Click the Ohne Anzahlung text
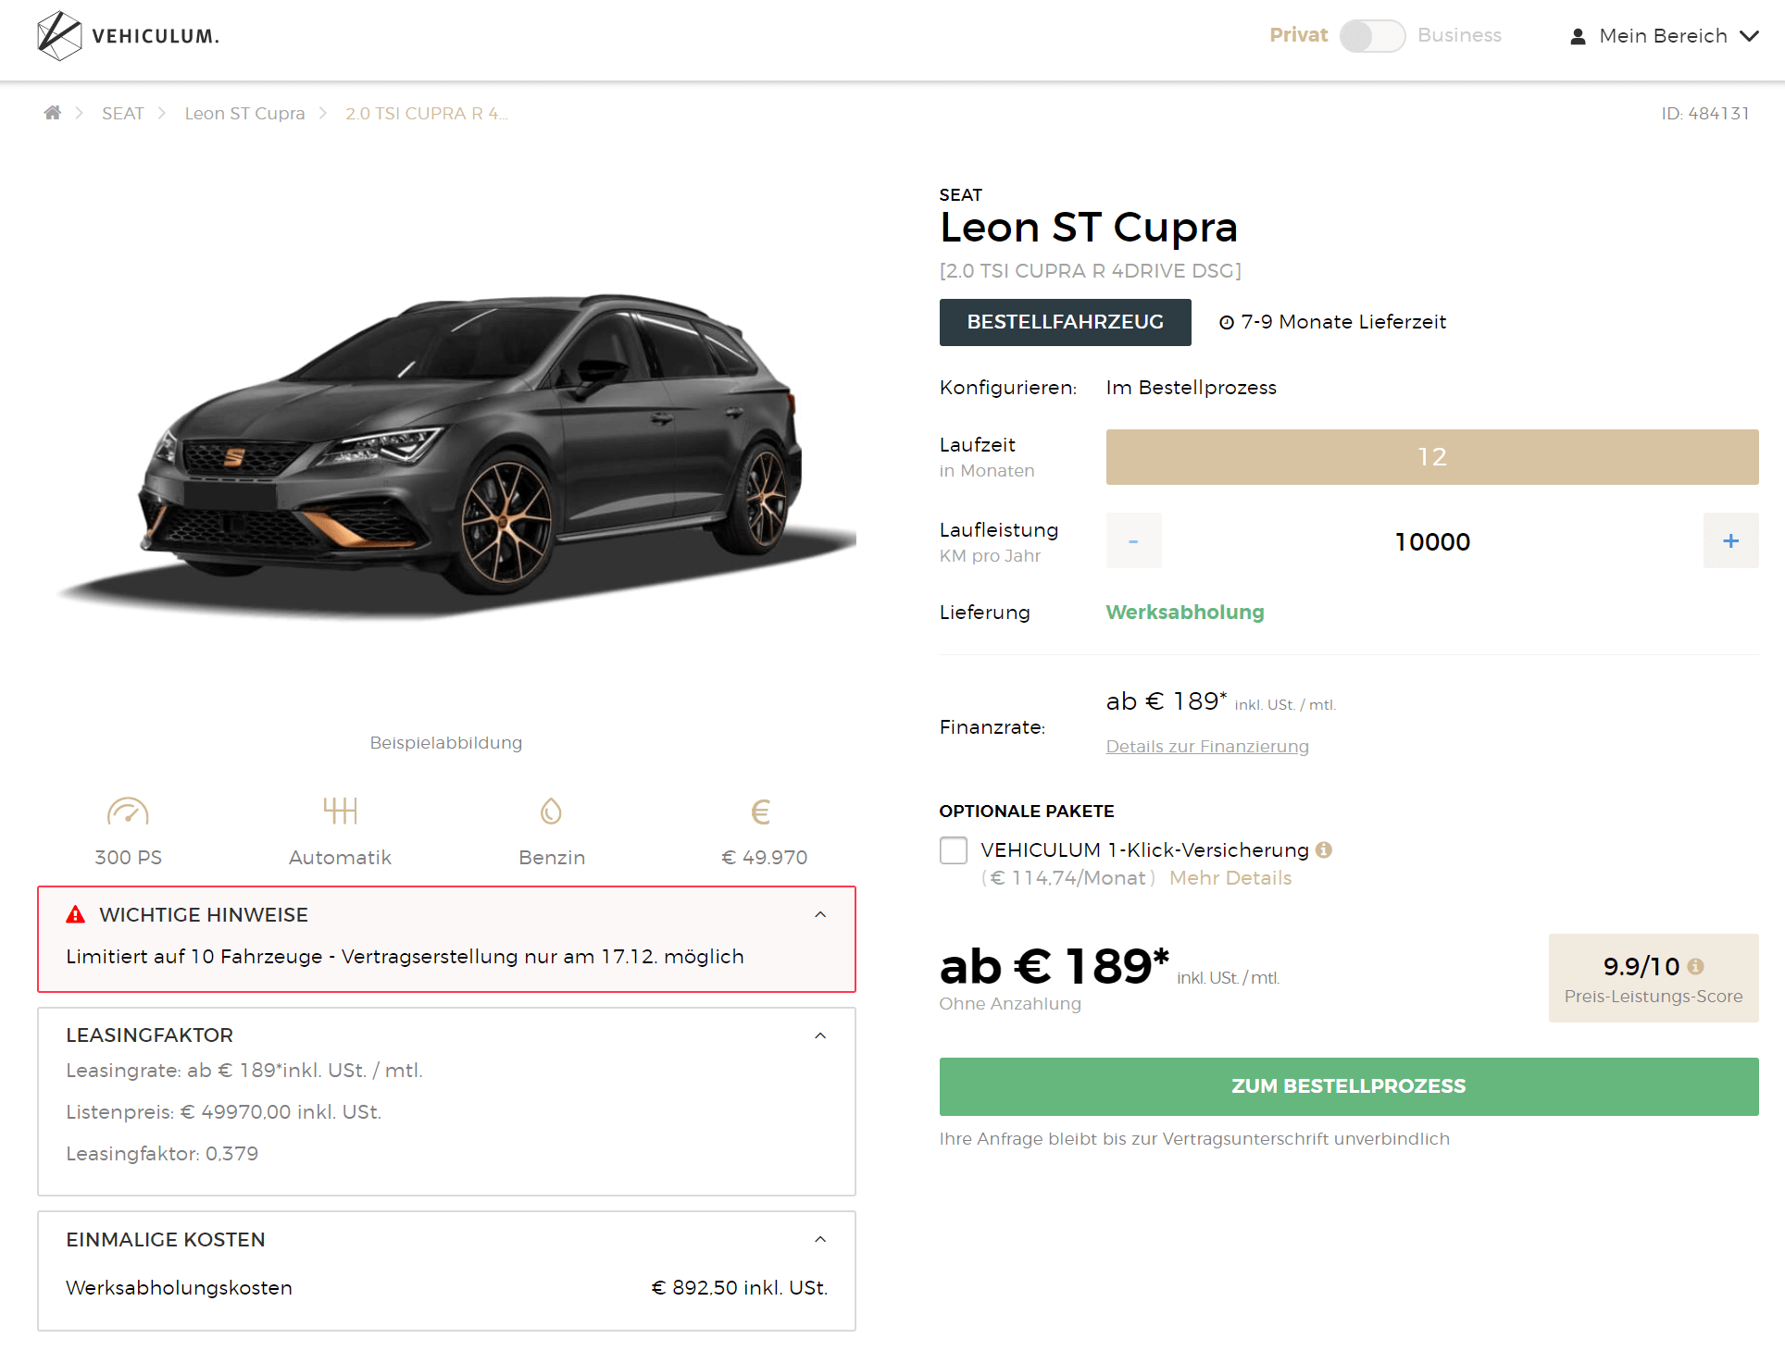This screenshot has height=1351, width=1785. coord(1010,1004)
